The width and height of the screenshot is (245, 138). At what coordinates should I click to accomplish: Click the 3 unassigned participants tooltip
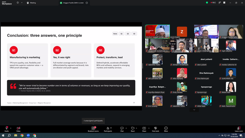93,121
